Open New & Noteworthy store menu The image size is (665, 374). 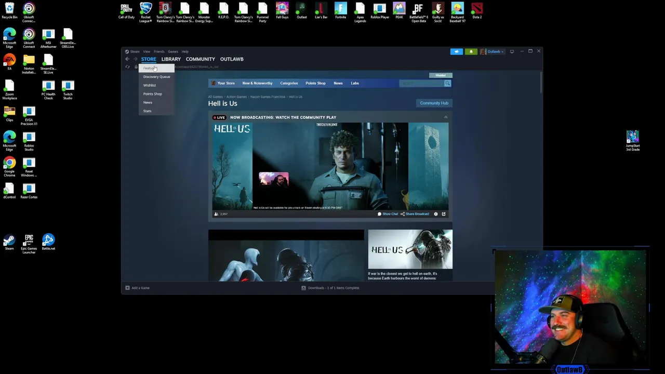pyautogui.click(x=257, y=83)
